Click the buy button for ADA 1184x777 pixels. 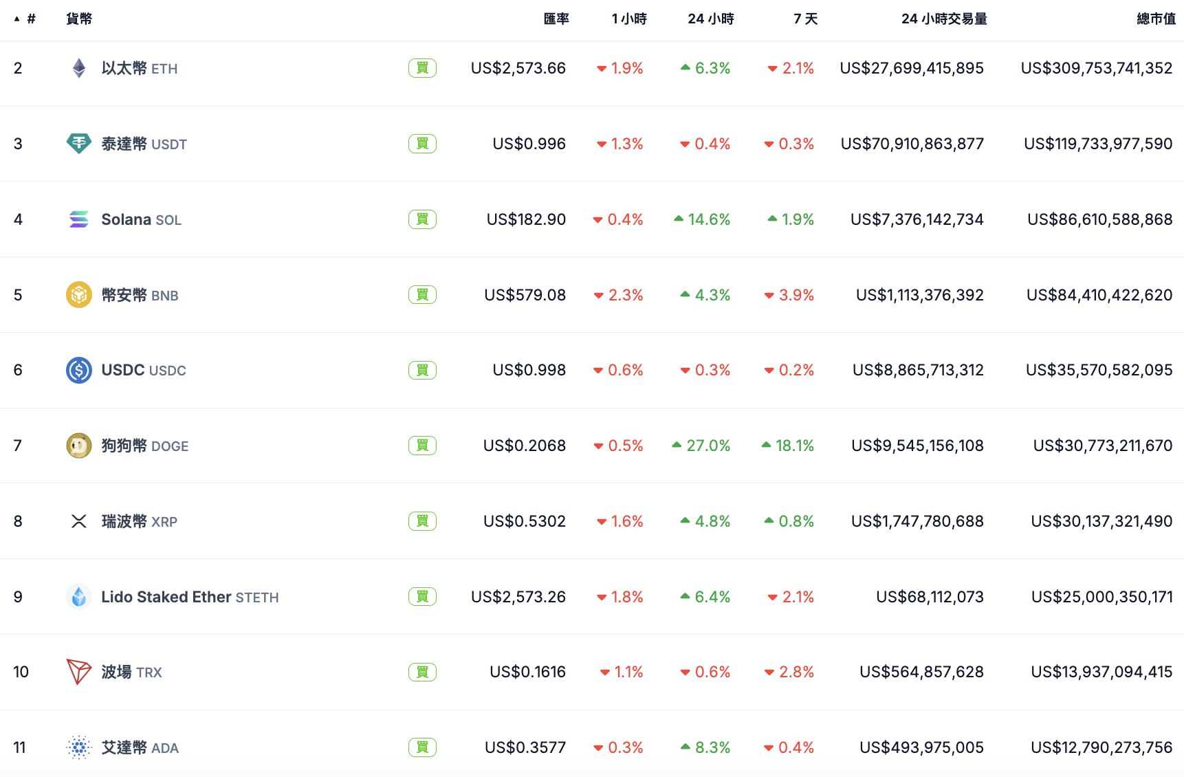click(422, 747)
